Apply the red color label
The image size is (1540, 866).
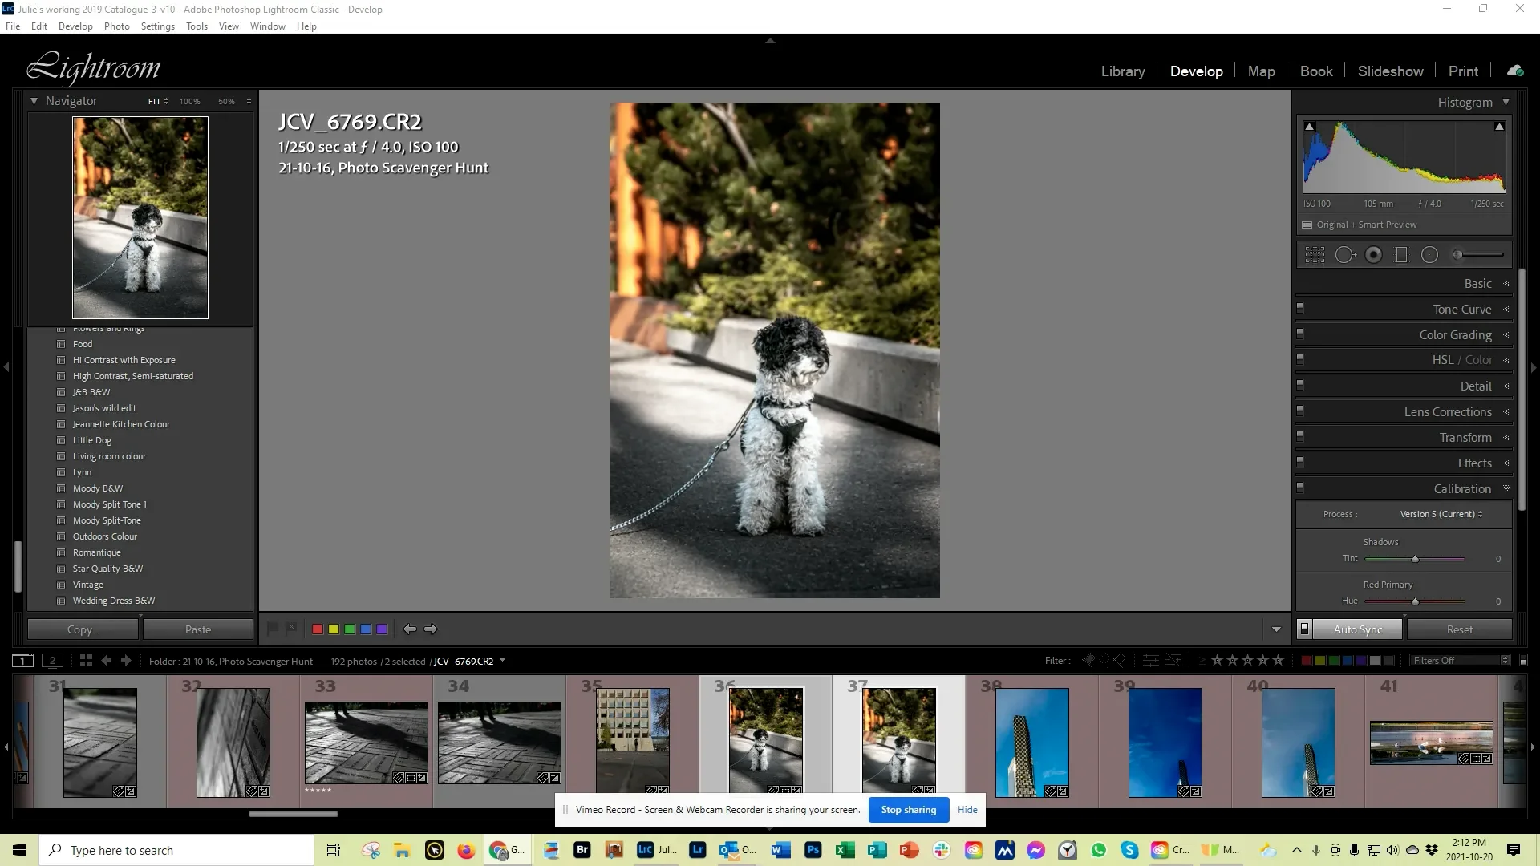tap(317, 629)
